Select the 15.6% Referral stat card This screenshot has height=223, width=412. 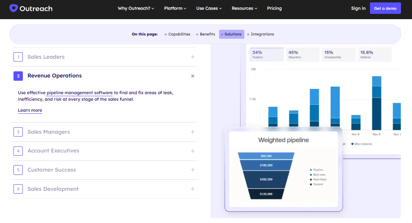pos(374,55)
